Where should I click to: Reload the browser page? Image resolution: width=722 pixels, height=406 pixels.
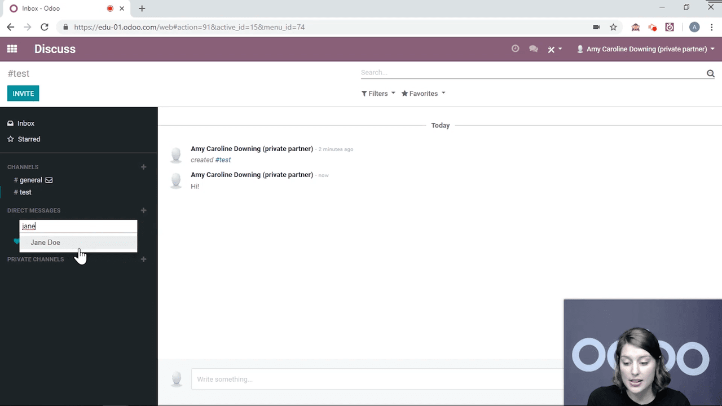[45, 27]
